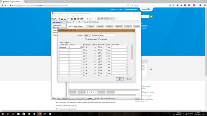The image size is (207, 116).
Task: Click the Log in link on Mozilla page
Action: coord(120,9)
